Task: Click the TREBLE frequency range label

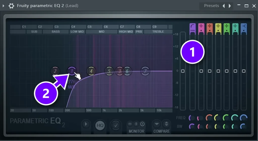Action: (x=158, y=32)
